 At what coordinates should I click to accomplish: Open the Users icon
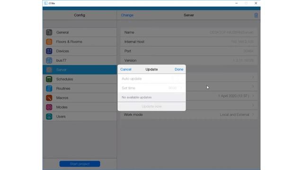click(49, 117)
